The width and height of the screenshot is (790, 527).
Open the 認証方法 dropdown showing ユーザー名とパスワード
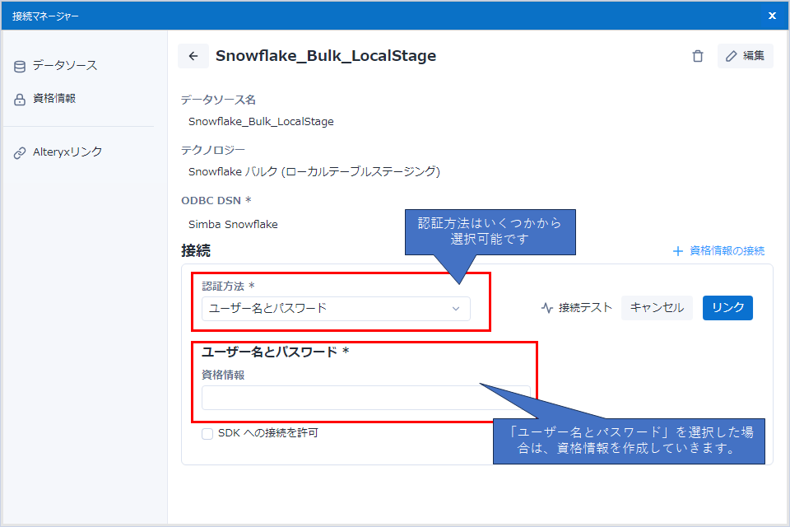click(329, 309)
